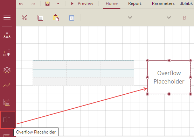
Task: Open the report explorer hierarchy icon
Action: (7, 35)
